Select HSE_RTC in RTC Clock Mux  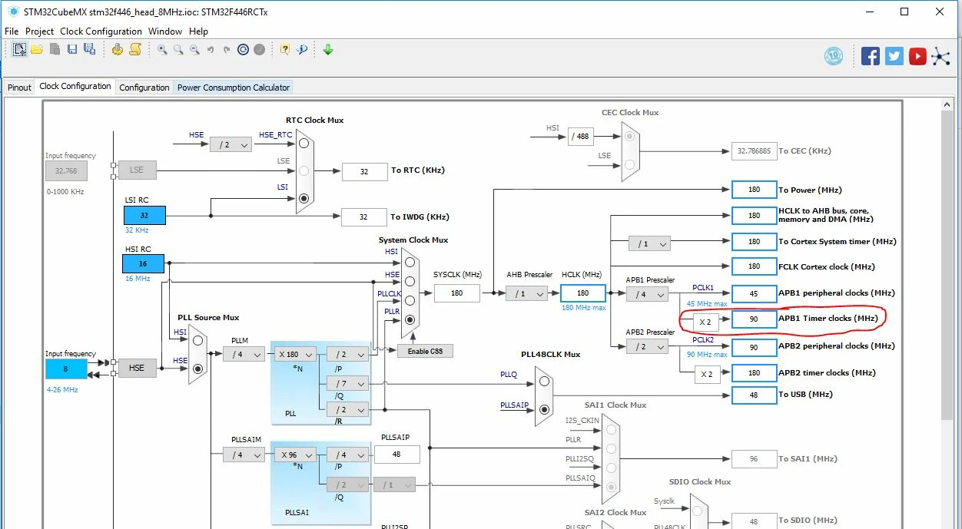[304, 144]
